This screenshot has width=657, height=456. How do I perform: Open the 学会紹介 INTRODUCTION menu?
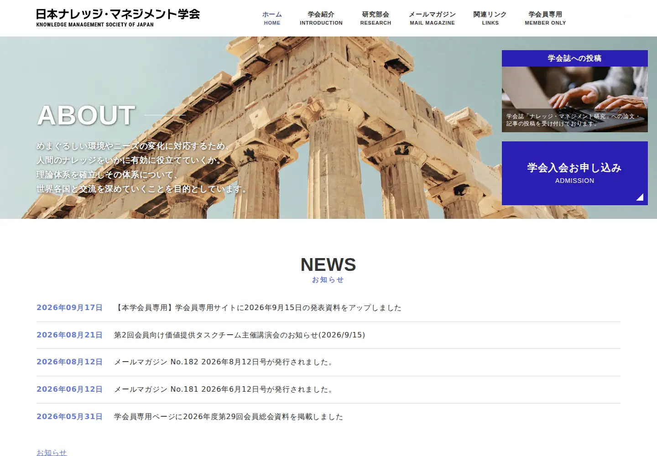point(321,18)
